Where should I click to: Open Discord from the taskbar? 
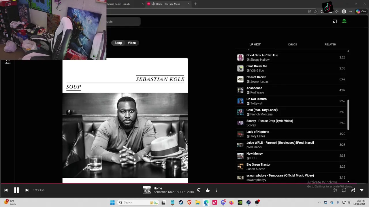click(223, 202)
